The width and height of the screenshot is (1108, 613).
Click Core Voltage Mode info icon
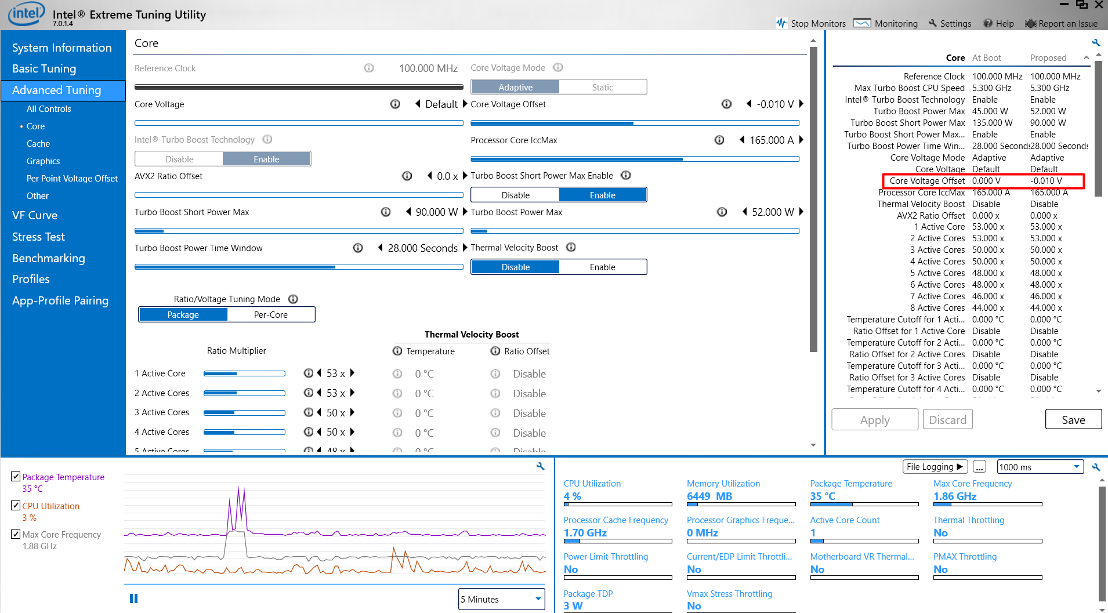(x=558, y=67)
